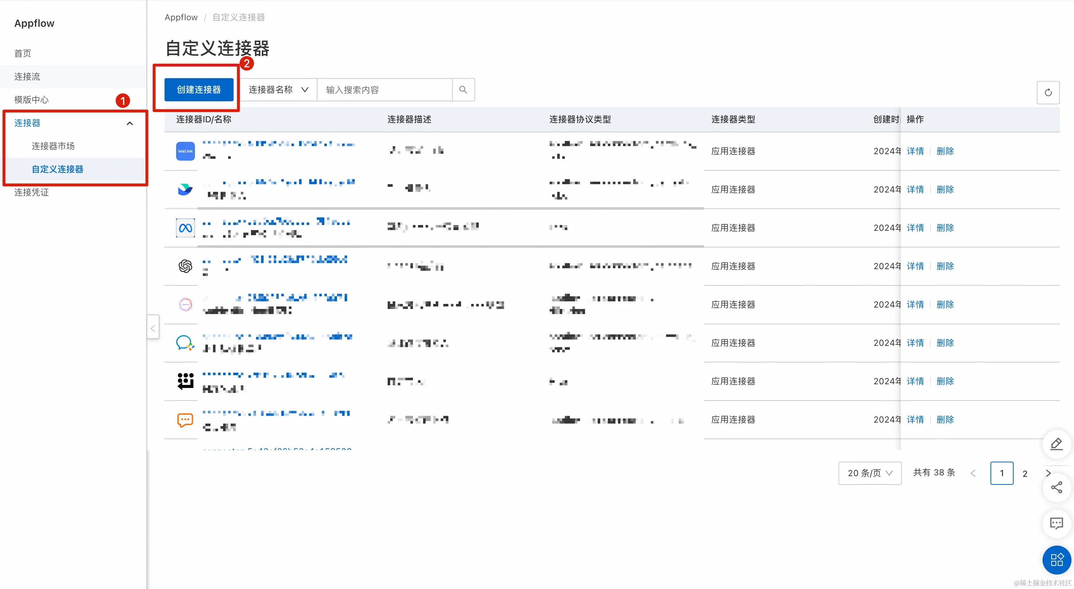Collapse the left sidebar with arrow handle

point(153,328)
